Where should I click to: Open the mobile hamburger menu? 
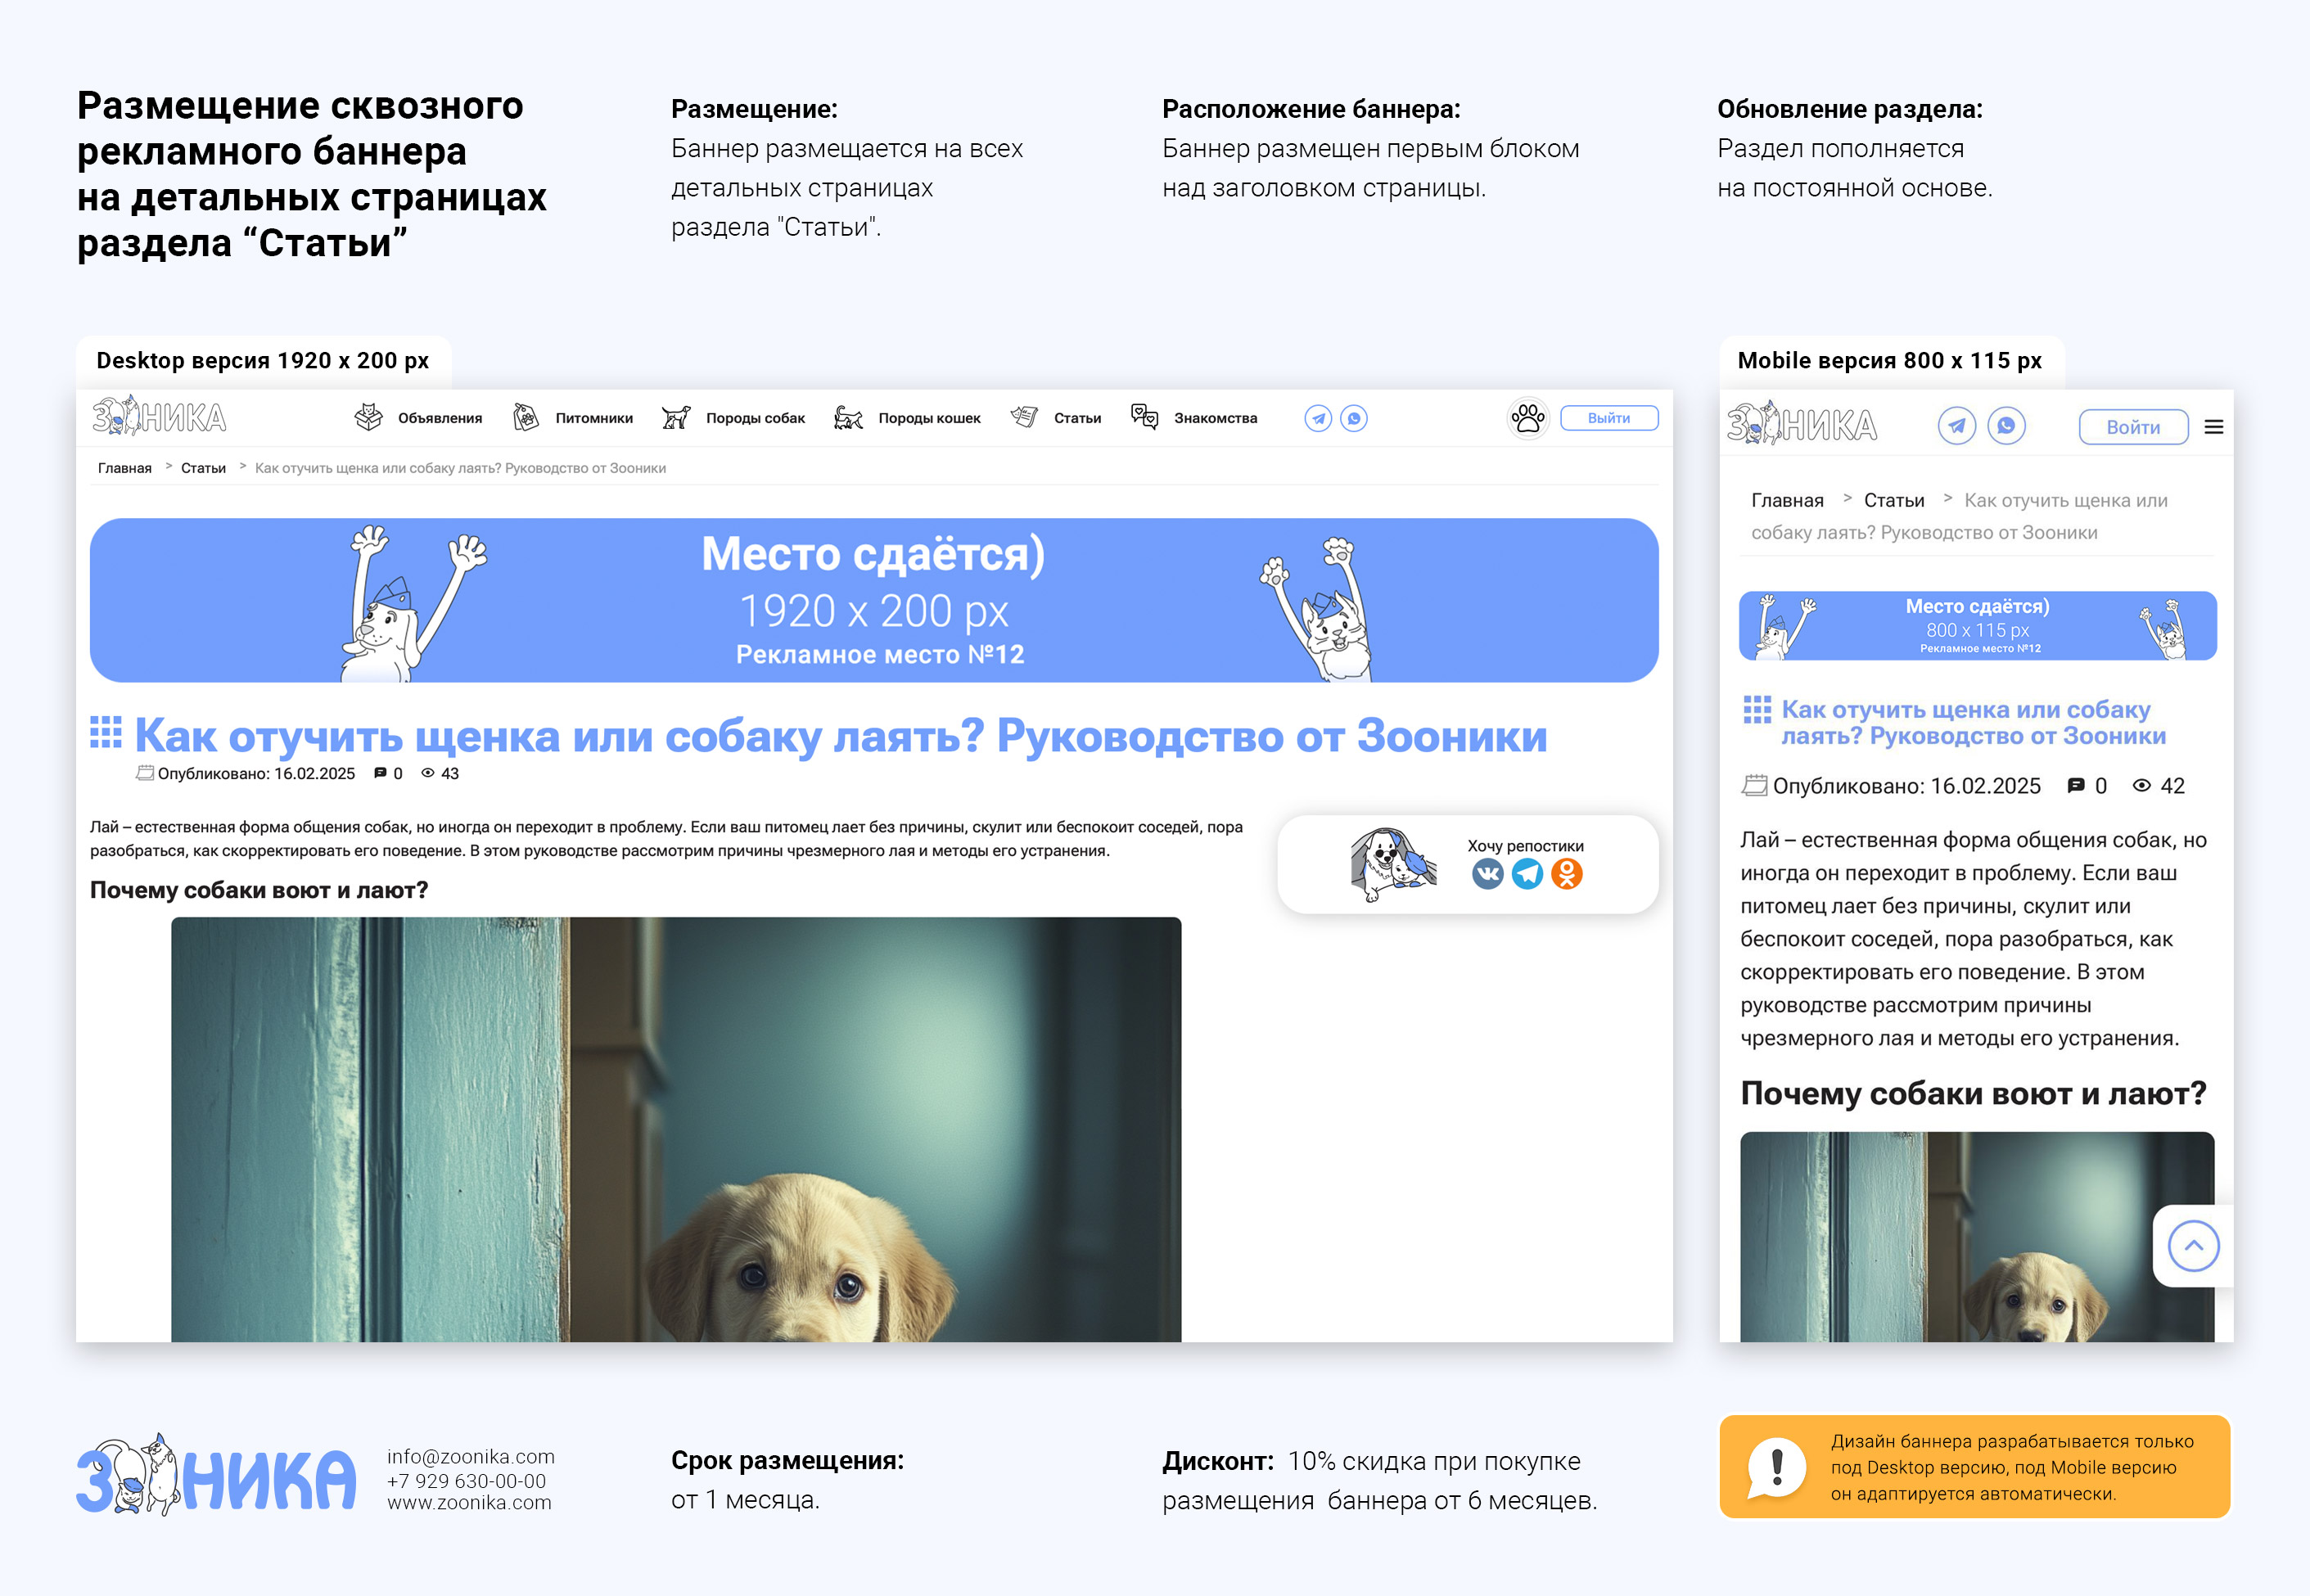point(2213,427)
